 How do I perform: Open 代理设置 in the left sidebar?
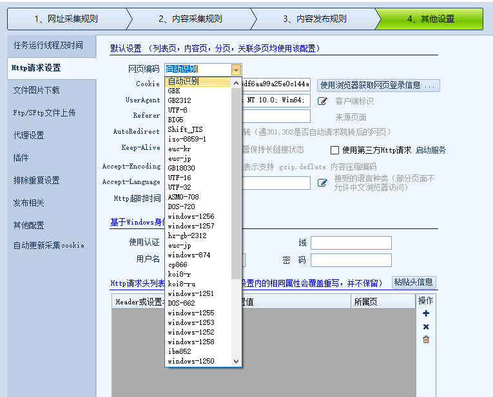click(x=29, y=135)
